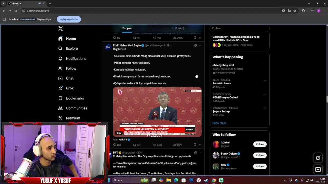Open Grok in the sidebar
This screenshot has width=328, height=184.
66,88
